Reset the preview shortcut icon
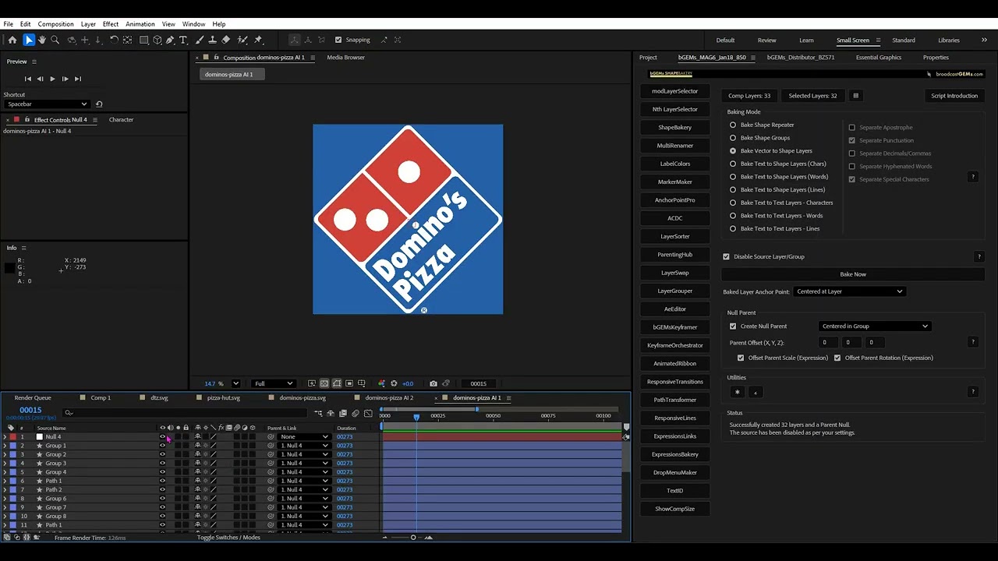 [x=99, y=104]
